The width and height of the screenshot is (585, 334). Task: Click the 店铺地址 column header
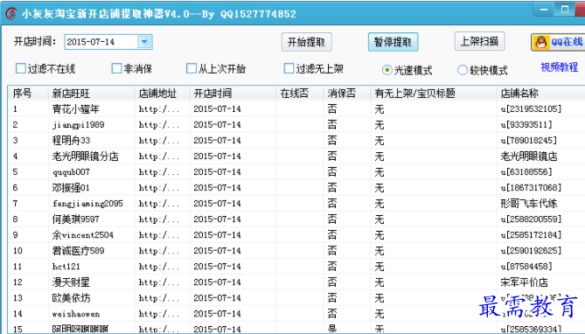click(163, 94)
